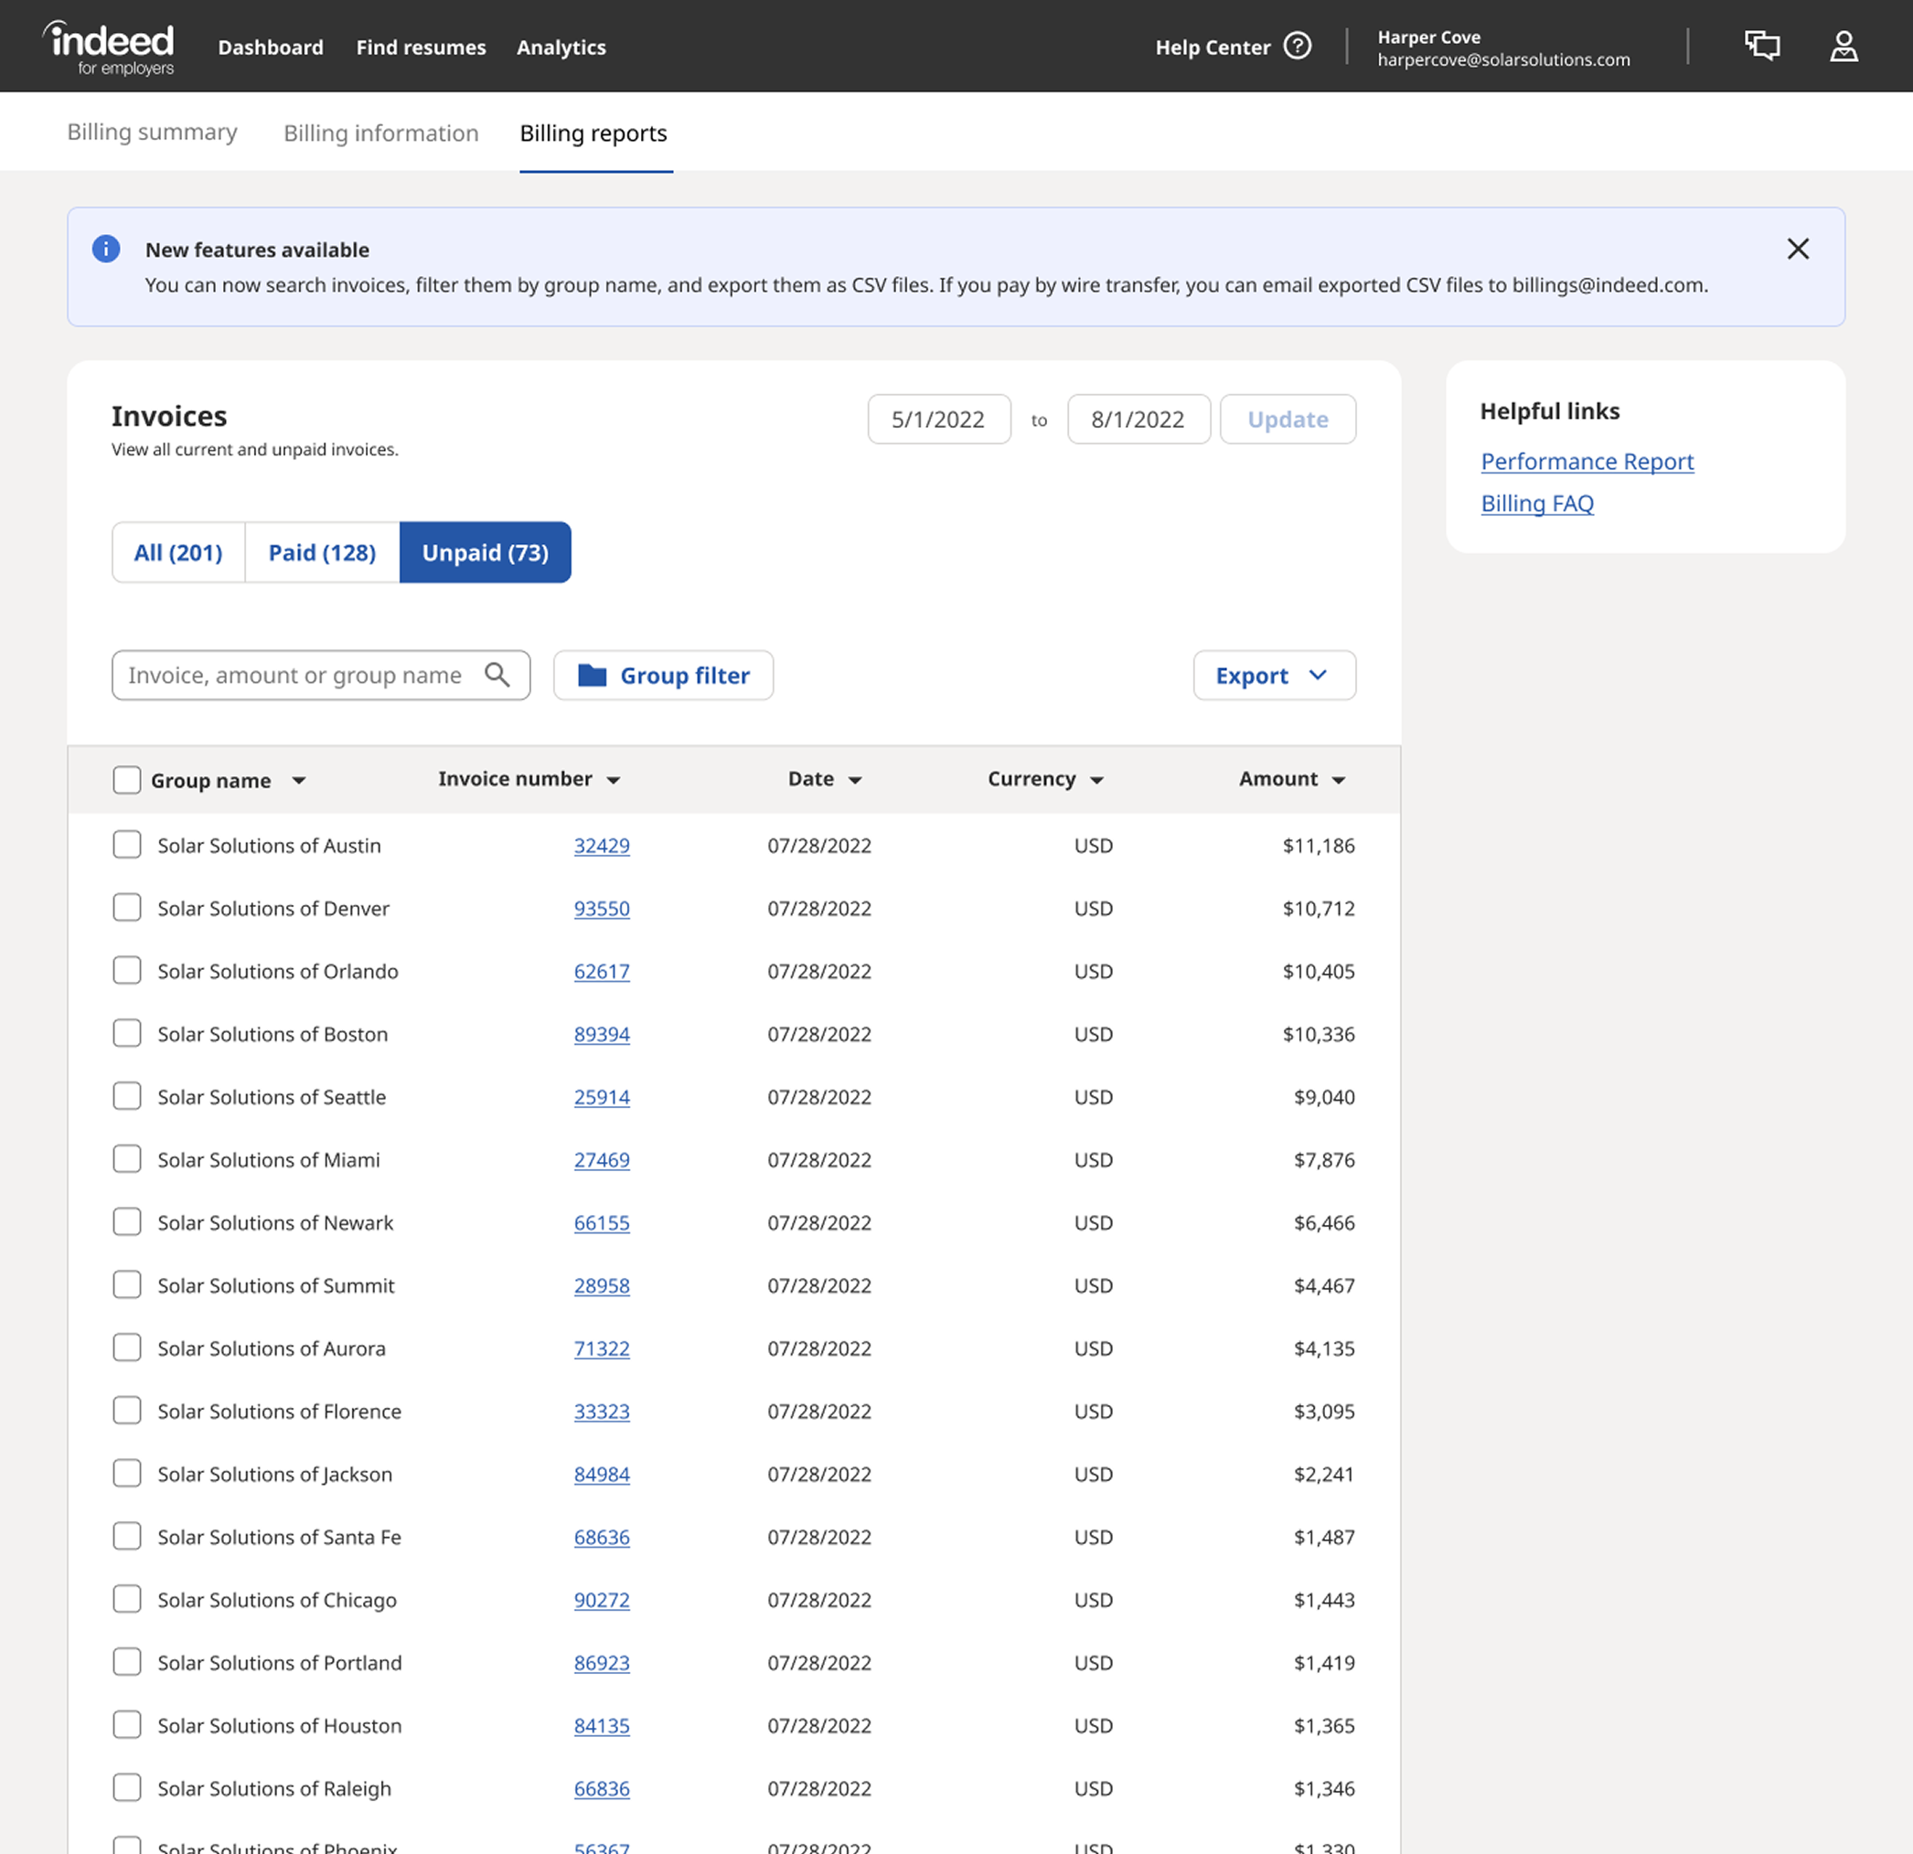Open the user account profile icon

[1843, 46]
